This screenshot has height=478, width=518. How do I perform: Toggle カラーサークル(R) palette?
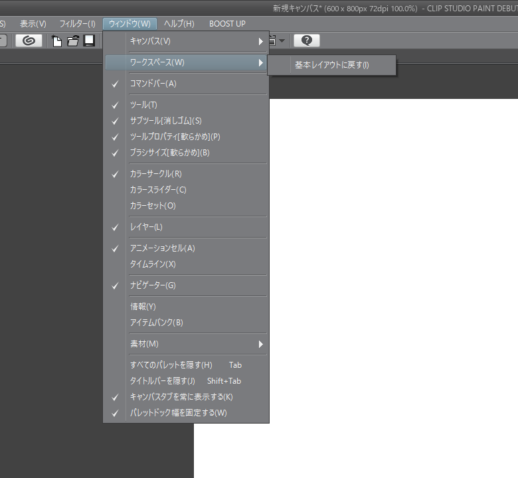coord(186,174)
